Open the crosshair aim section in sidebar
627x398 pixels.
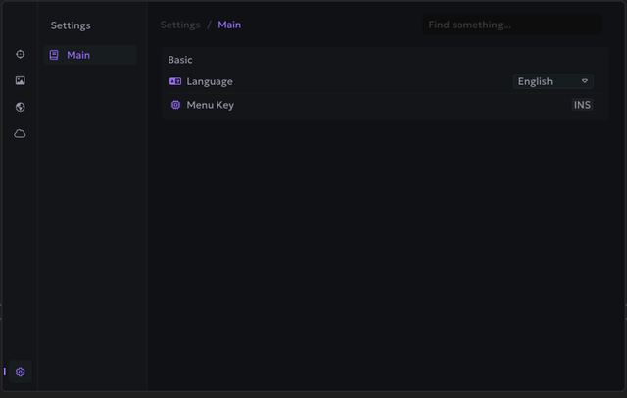(x=20, y=54)
